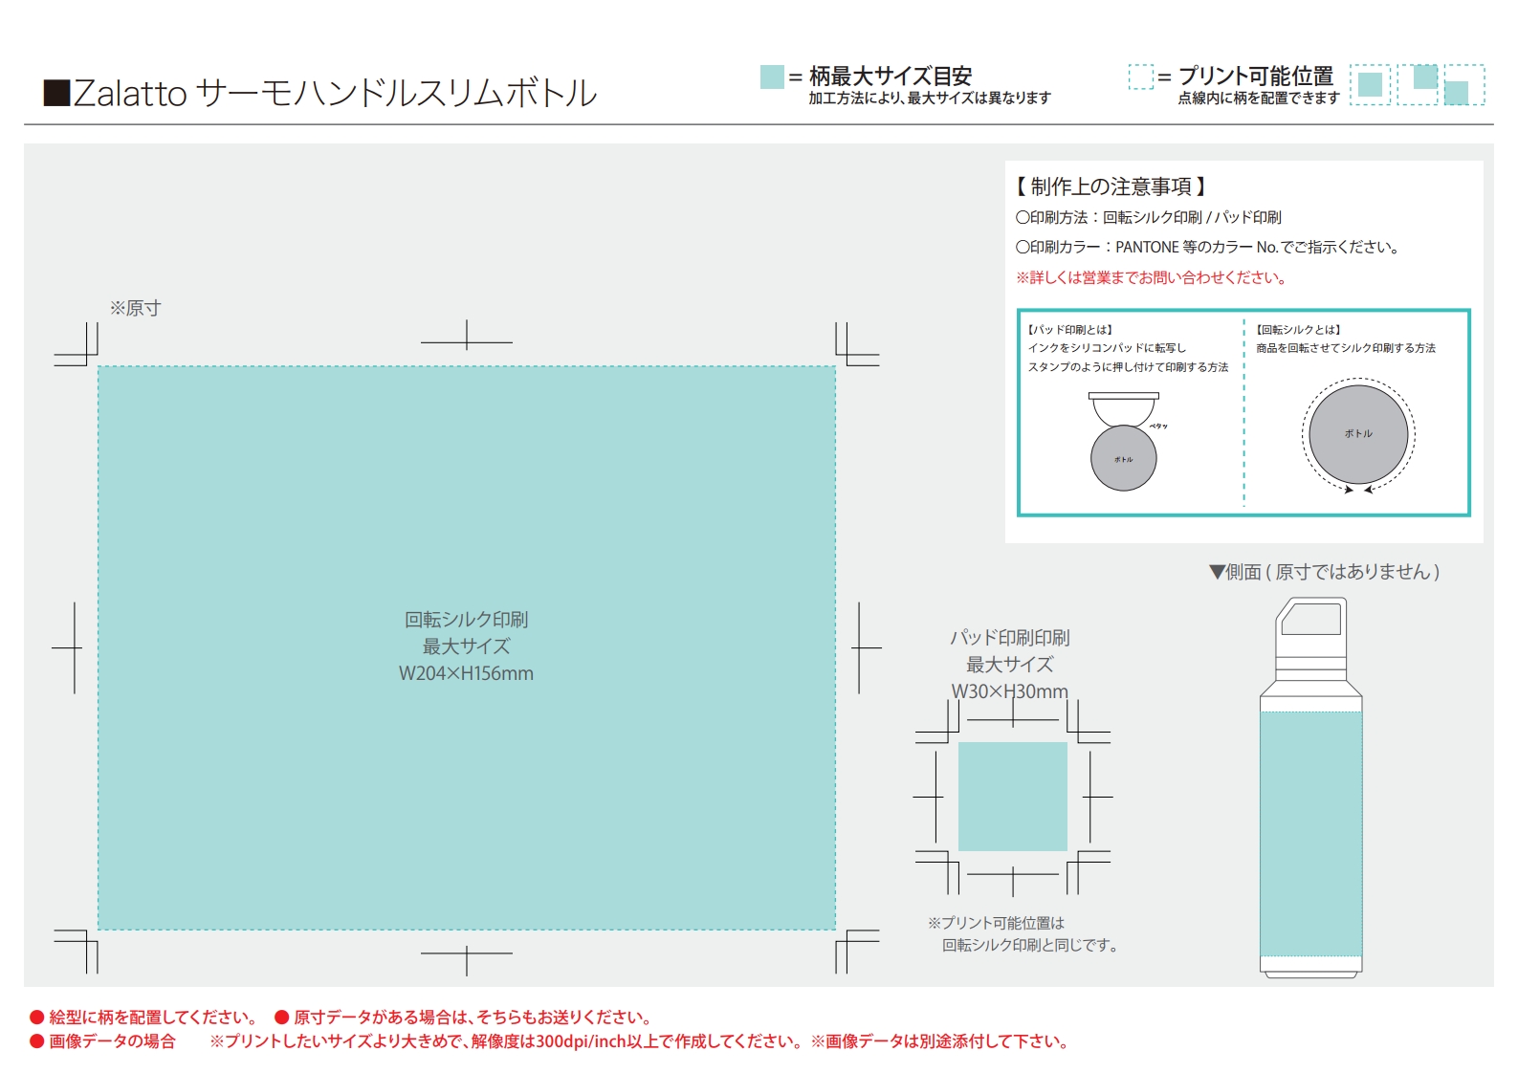
Task: Click the '最大サイズ' text in the large teal area
Action: [x=466, y=646]
